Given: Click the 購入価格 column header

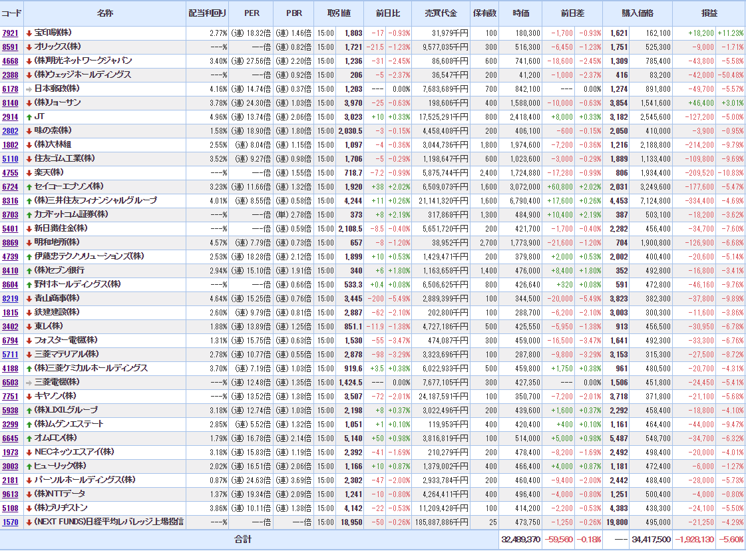Looking at the screenshot, I should pos(638,13).
